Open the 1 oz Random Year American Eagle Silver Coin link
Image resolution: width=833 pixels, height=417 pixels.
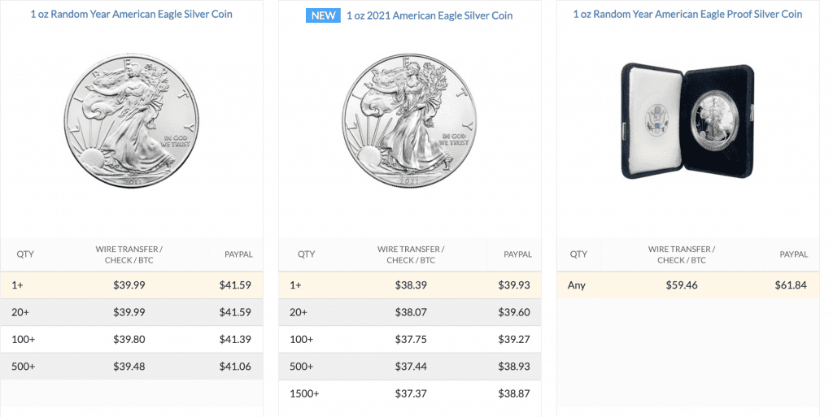[x=131, y=15]
